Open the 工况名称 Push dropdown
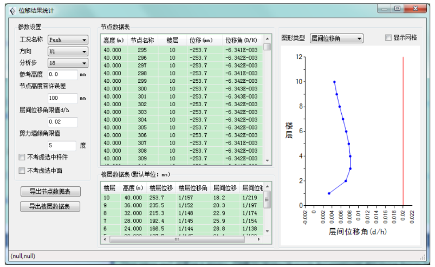Image resolution: width=435 pixels, height=267 pixels. [68, 40]
